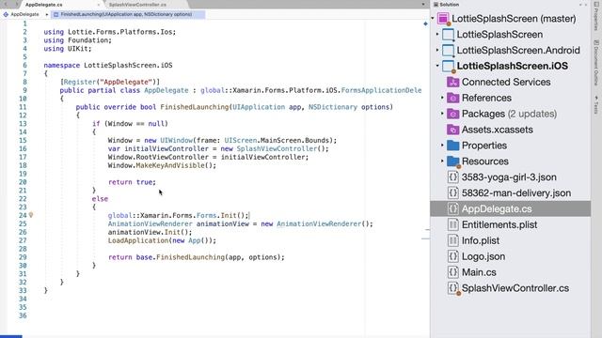Click the navigate back arrow in tab bar
The width and height of the screenshot is (602, 338).
pos(6,4)
